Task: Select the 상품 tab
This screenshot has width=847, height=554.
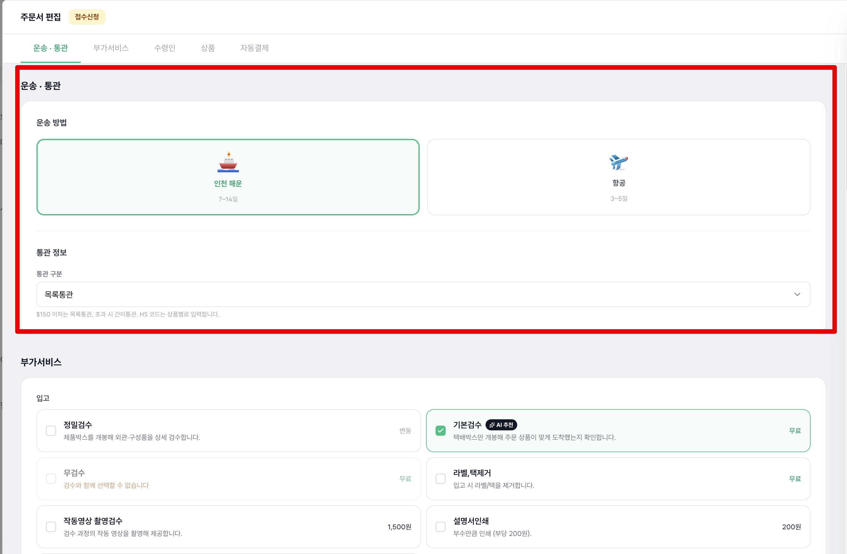Action: click(208, 48)
